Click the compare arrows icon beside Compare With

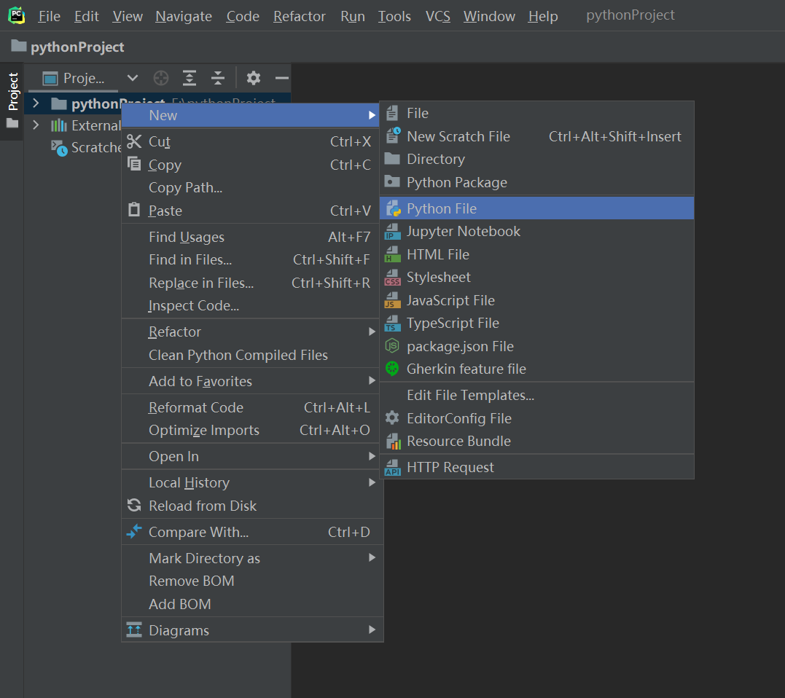pos(134,531)
